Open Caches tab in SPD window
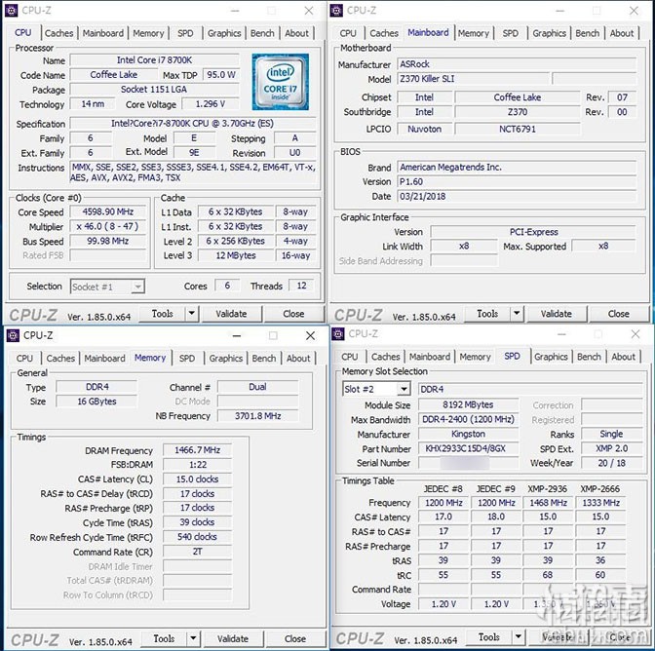655x651 pixels. point(386,357)
